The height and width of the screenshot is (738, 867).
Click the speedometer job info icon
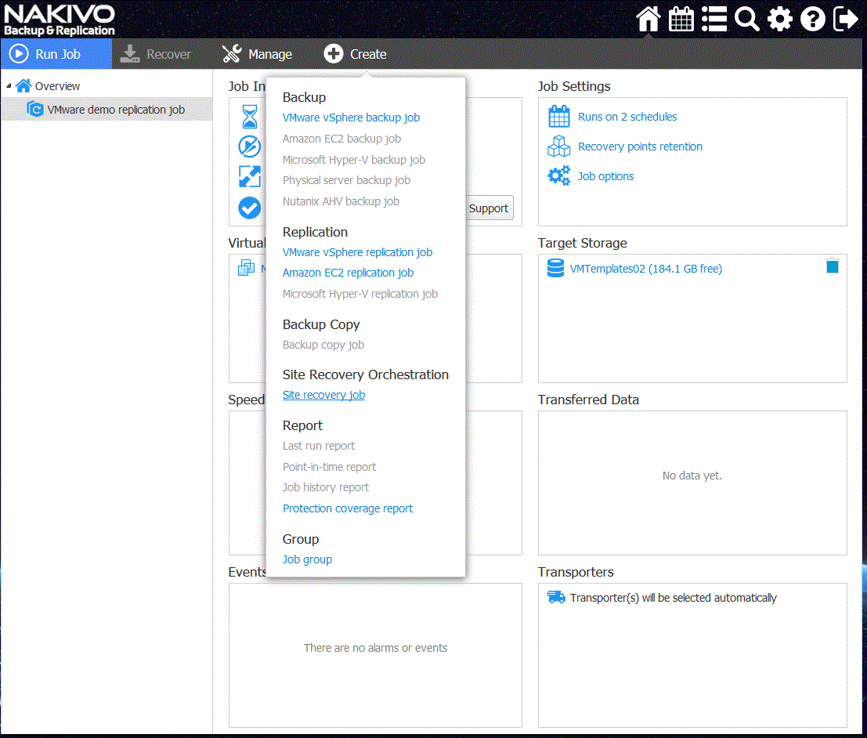[x=249, y=147]
